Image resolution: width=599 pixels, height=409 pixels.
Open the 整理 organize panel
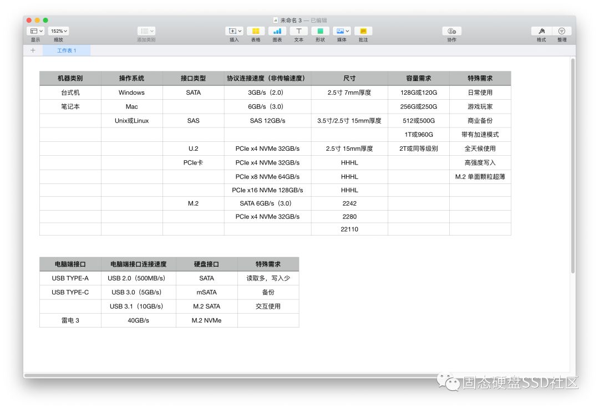click(562, 31)
